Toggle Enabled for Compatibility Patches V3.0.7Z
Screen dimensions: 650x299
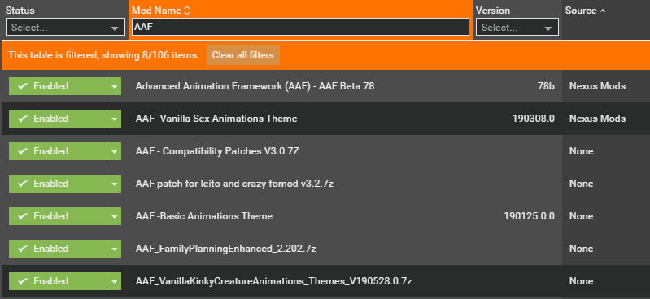pyautogui.click(x=58, y=151)
